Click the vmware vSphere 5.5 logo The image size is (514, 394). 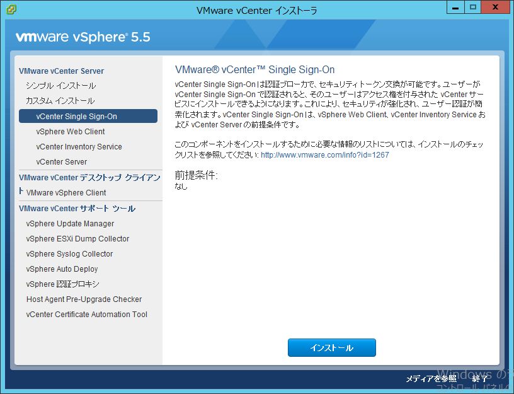click(x=83, y=37)
